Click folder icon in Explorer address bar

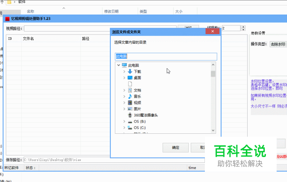click(9, 2)
